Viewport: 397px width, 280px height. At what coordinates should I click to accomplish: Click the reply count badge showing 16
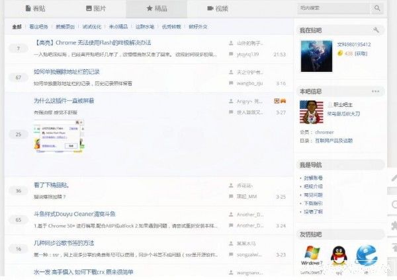(19, 249)
